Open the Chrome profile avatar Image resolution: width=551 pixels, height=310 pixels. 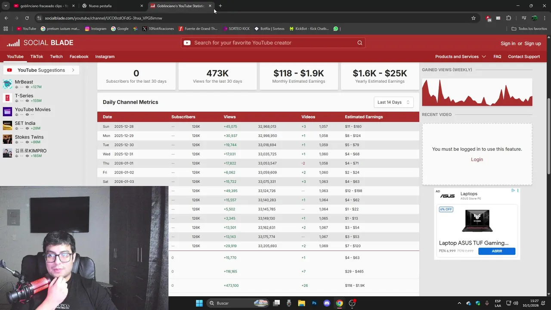534,18
